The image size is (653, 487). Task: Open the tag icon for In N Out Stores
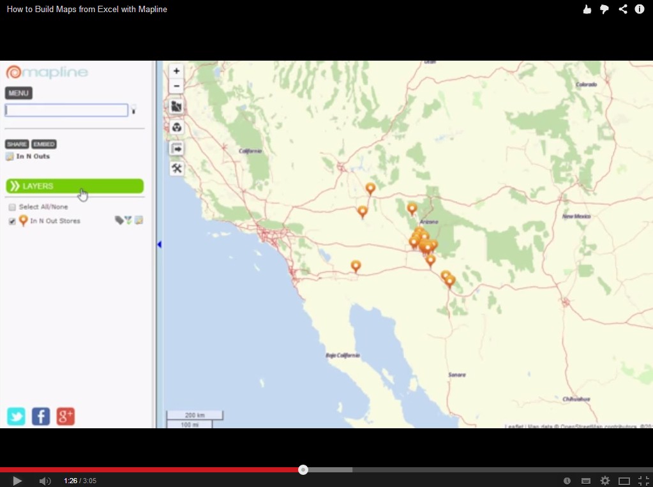pos(119,220)
